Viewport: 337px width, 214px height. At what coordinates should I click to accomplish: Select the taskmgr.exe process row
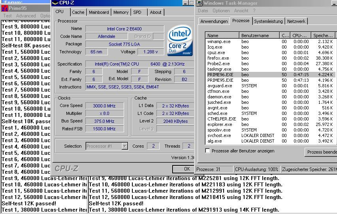point(270,69)
